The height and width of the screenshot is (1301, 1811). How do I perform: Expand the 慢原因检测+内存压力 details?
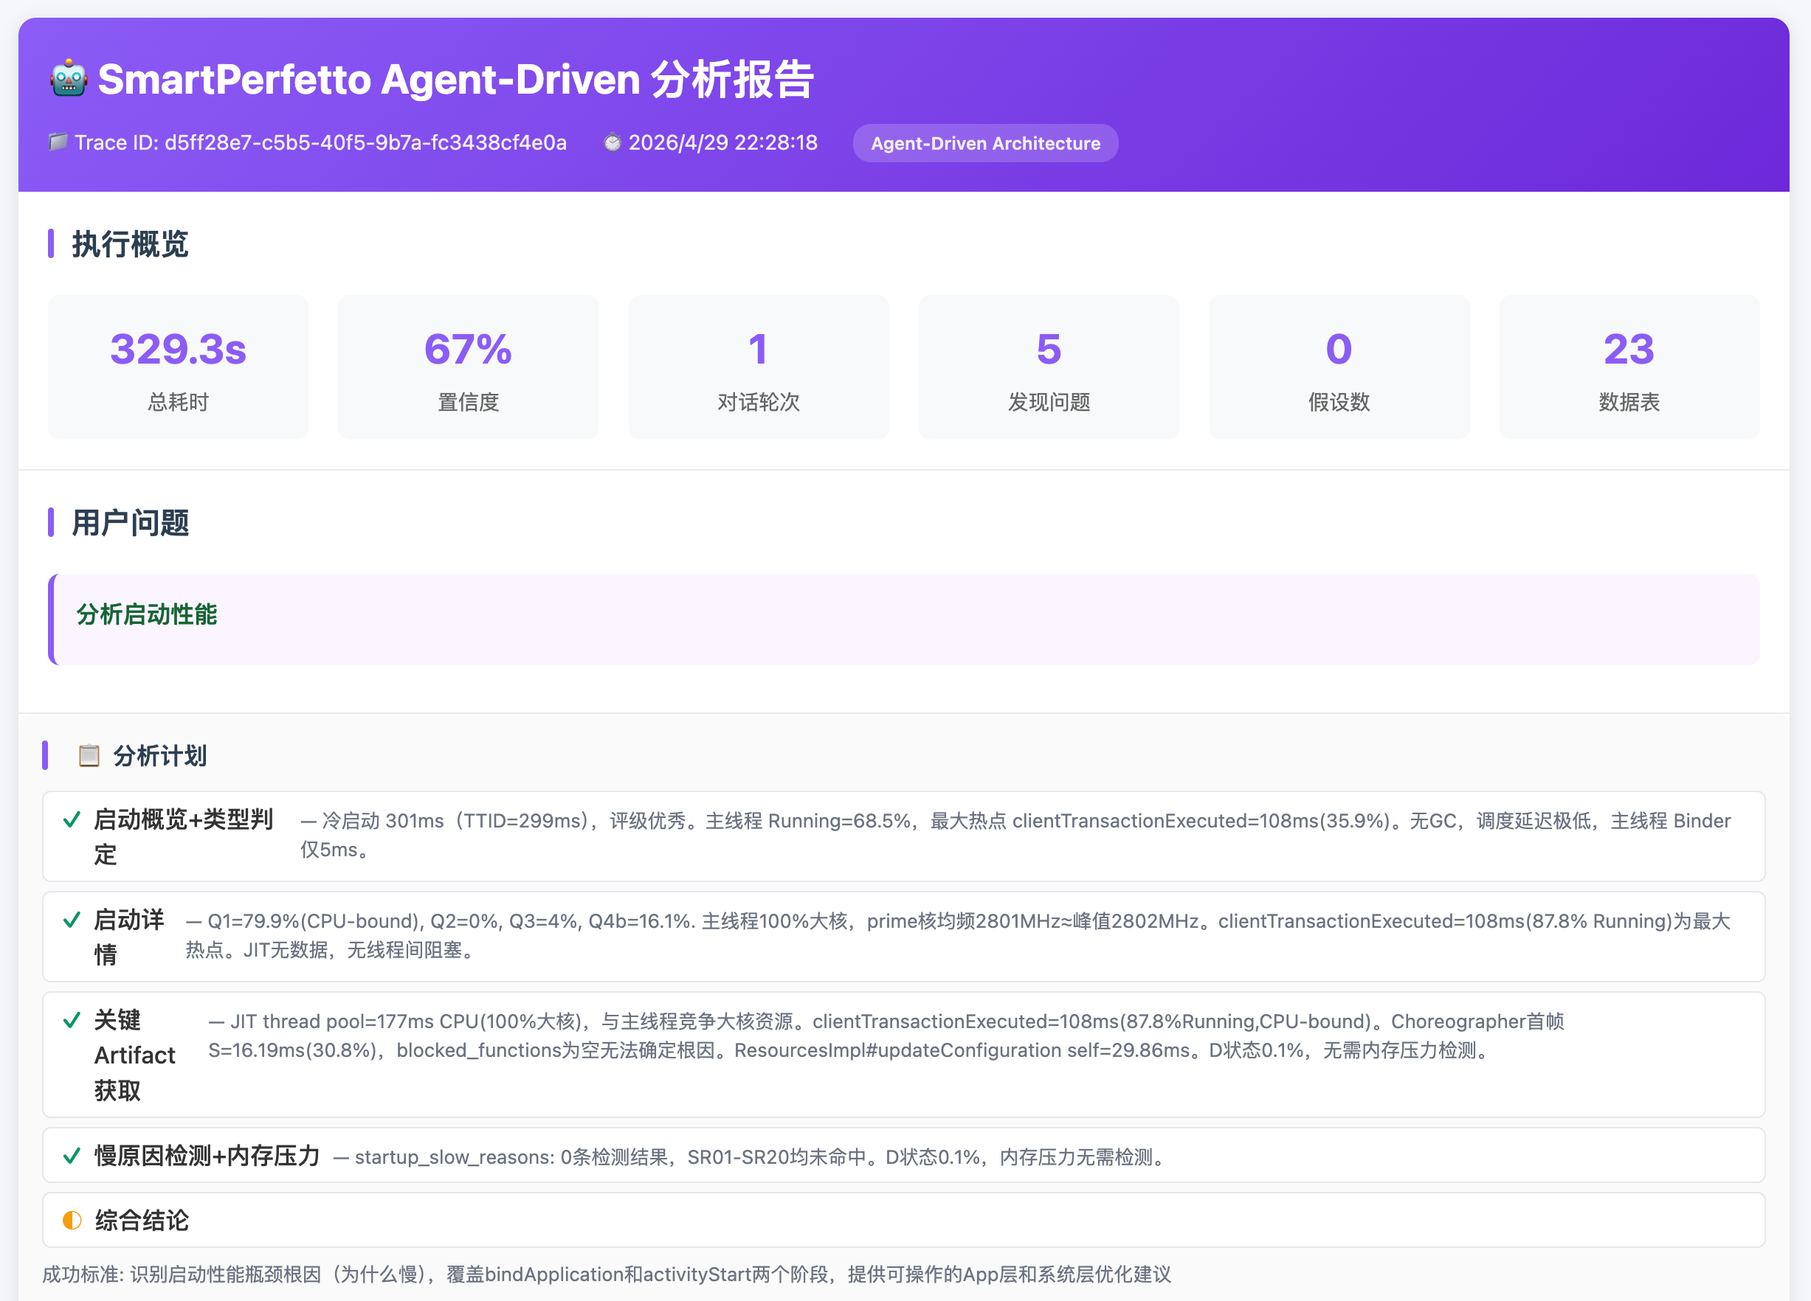[x=206, y=1156]
